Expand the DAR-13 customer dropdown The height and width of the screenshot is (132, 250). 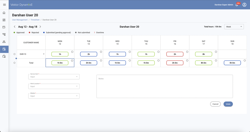(x=44, y=54)
